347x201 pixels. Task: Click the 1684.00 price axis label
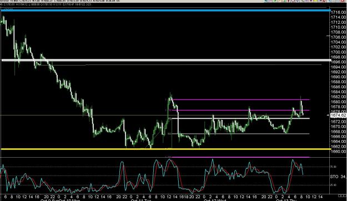(x=338, y=92)
